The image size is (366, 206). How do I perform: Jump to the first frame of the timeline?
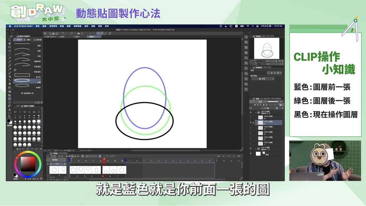tap(67, 156)
